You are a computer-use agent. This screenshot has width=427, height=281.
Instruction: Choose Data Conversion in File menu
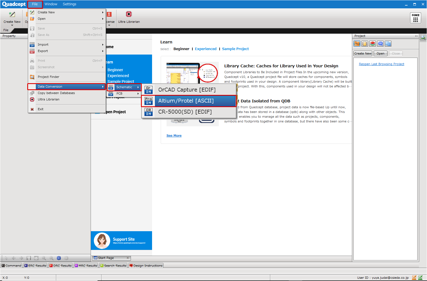click(67, 87)
